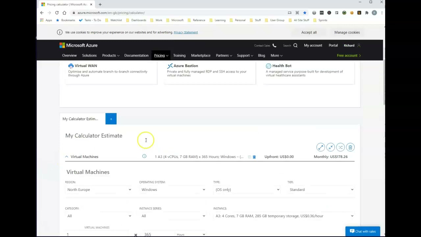421x237 pixels.
Task: Click the Microsoft Azure logo
Action: point(78,45)
